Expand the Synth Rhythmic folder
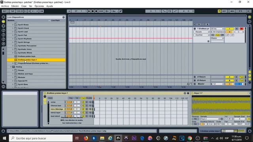The width and height of the screenshot is (253, 142). [13, 39]
